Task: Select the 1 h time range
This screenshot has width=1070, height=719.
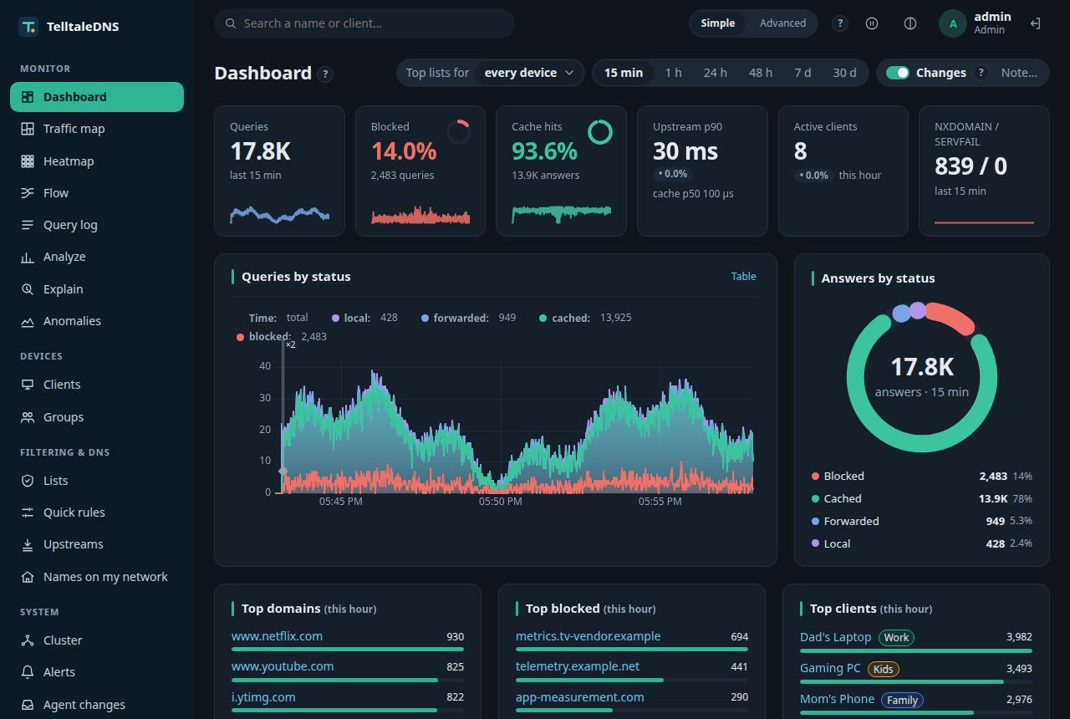Action: (673, 73)
